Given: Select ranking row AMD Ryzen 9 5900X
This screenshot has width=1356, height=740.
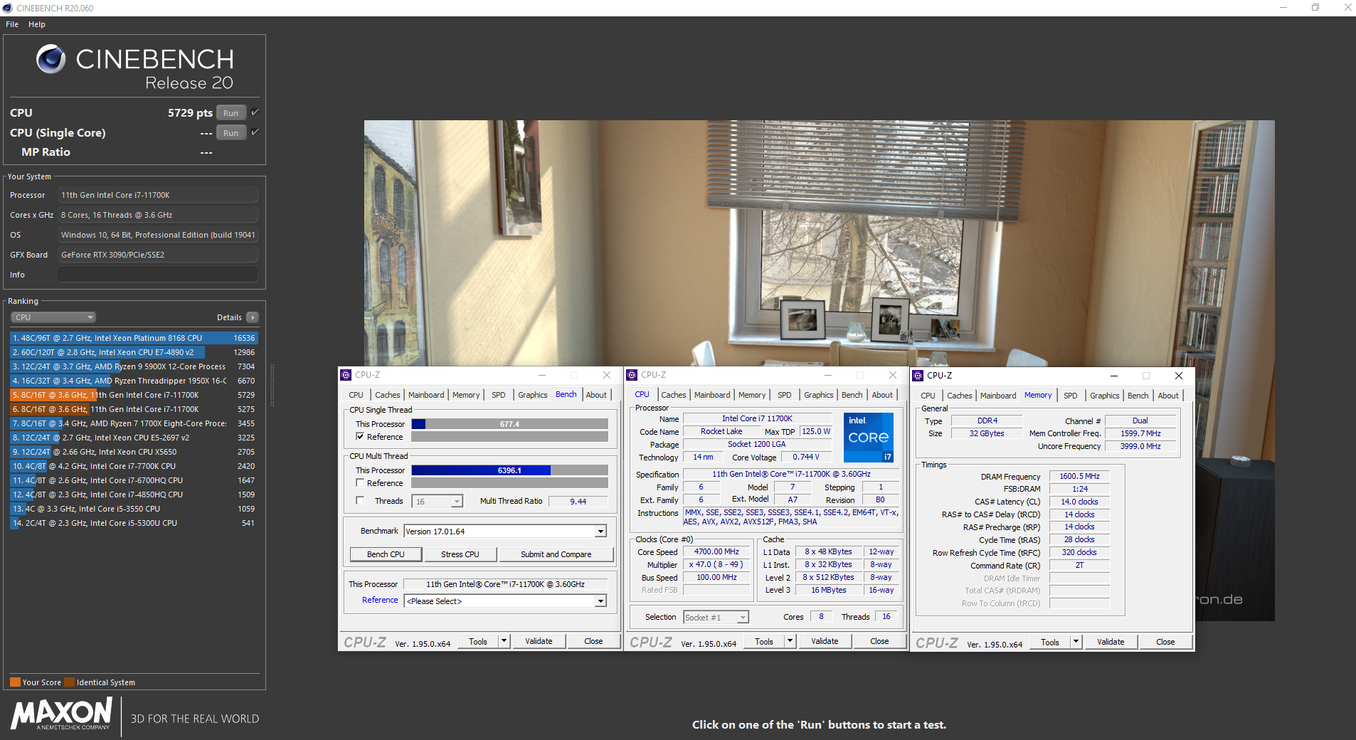Looking at the screenshot, I should click(134, 366).
